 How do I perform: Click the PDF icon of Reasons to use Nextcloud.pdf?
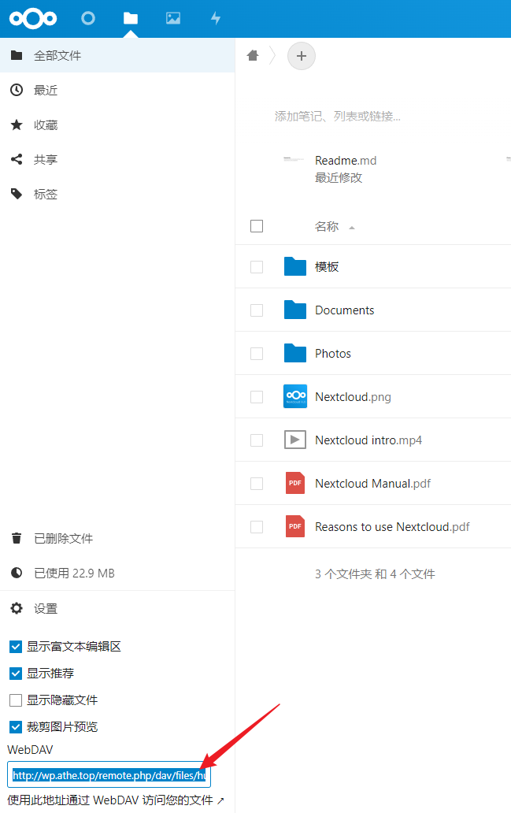point(295,526)
